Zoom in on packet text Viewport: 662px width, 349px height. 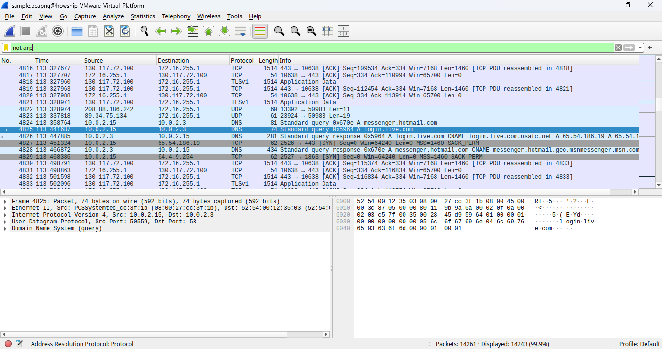[x=279, y=31]
